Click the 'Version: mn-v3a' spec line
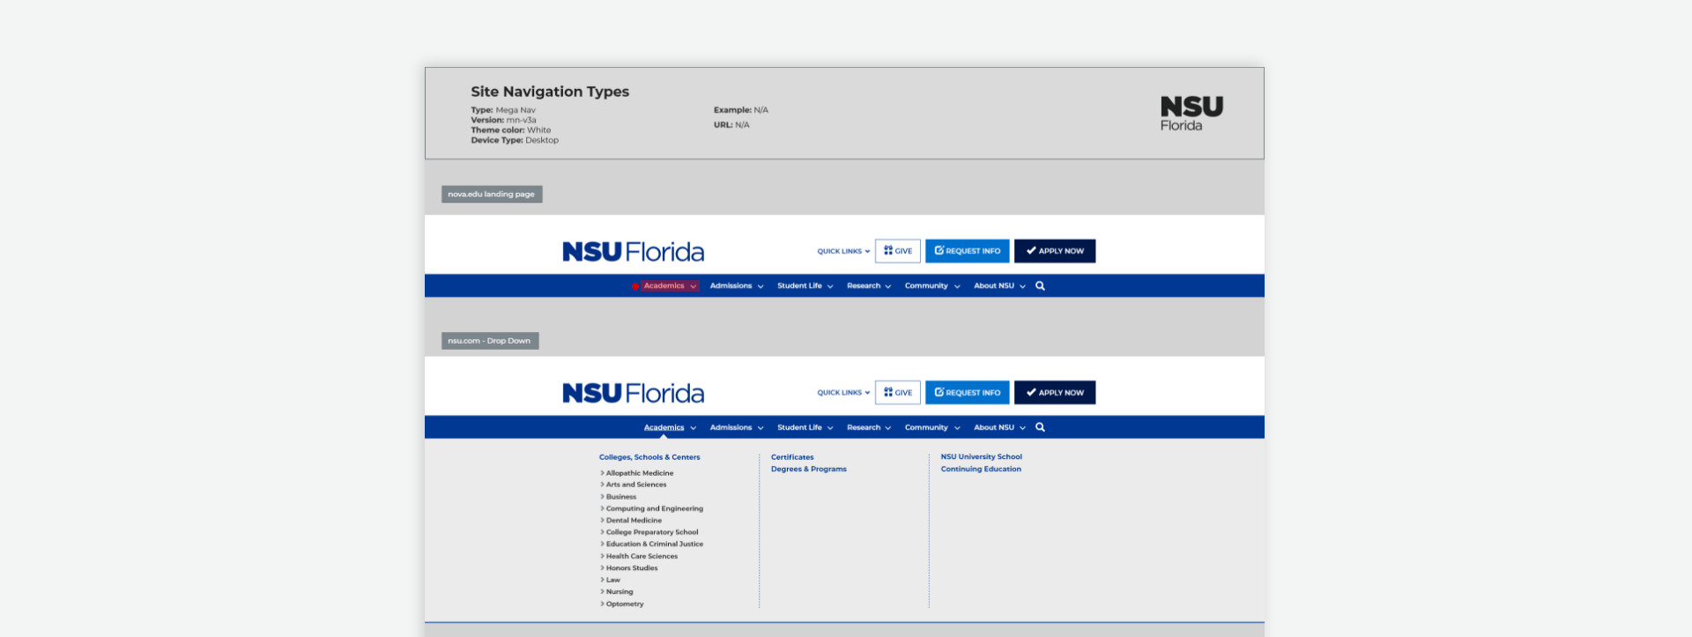This screenshot has width=1692, height=637. tap(503, 120)
